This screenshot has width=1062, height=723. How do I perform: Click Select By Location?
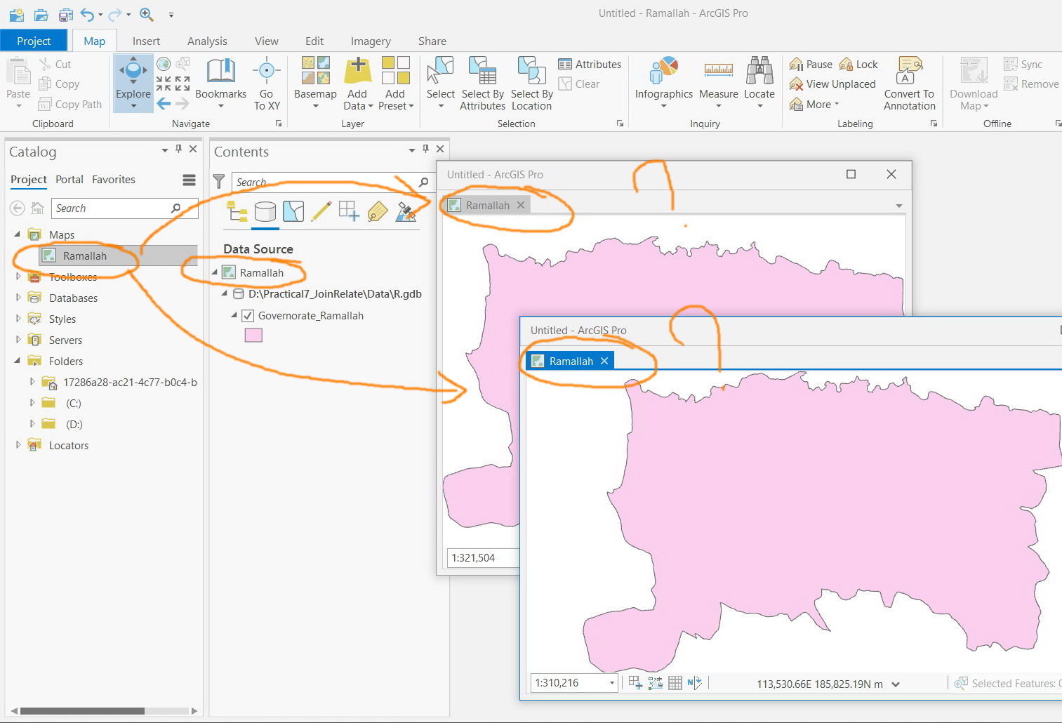pos(532,84)
